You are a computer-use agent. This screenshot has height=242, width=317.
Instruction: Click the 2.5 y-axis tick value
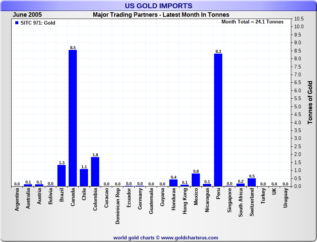[x=298, y=146]
